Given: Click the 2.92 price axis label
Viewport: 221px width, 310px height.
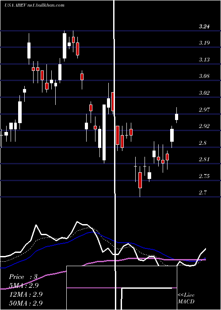Looking at the screenshot, I should click(204, 126).
